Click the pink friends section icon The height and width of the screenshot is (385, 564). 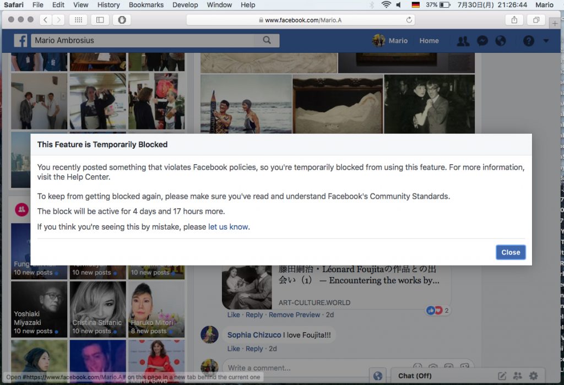point(21,209)
